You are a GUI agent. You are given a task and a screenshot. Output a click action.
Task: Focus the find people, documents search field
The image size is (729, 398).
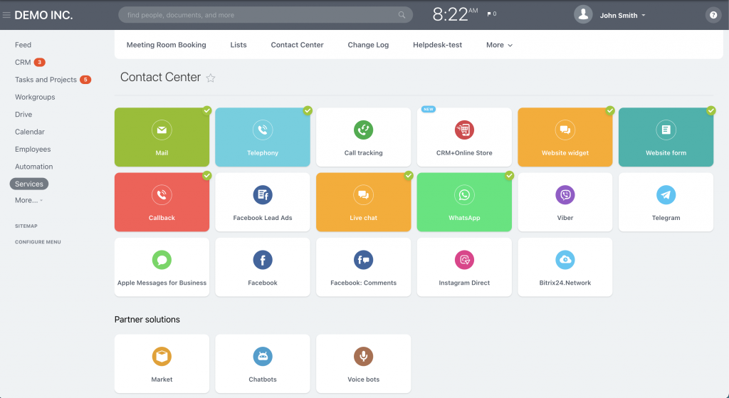tap(266, 15)
